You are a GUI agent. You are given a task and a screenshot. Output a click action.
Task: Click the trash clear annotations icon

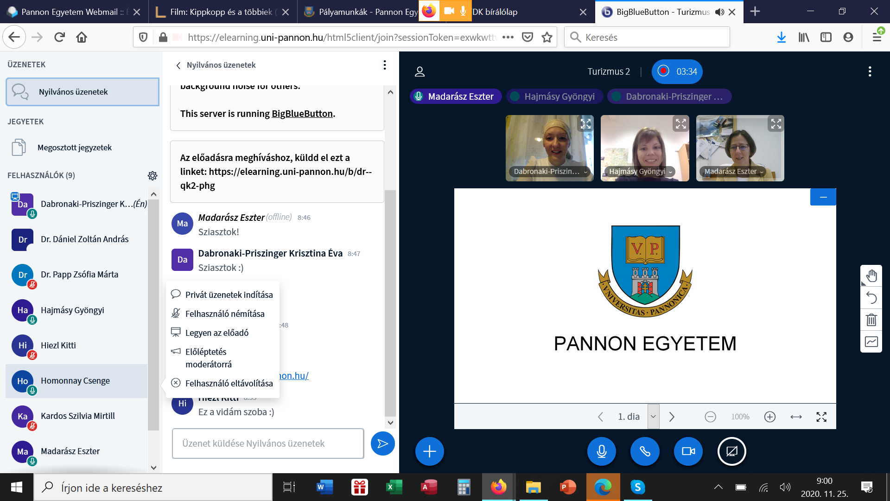(x=871, y=320)
